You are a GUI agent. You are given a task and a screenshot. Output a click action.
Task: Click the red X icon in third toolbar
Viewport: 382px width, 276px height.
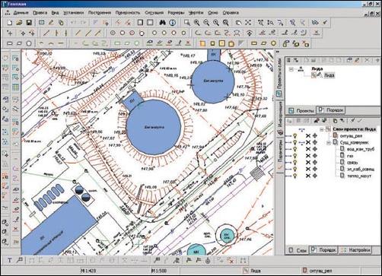(x=188, y=43)
